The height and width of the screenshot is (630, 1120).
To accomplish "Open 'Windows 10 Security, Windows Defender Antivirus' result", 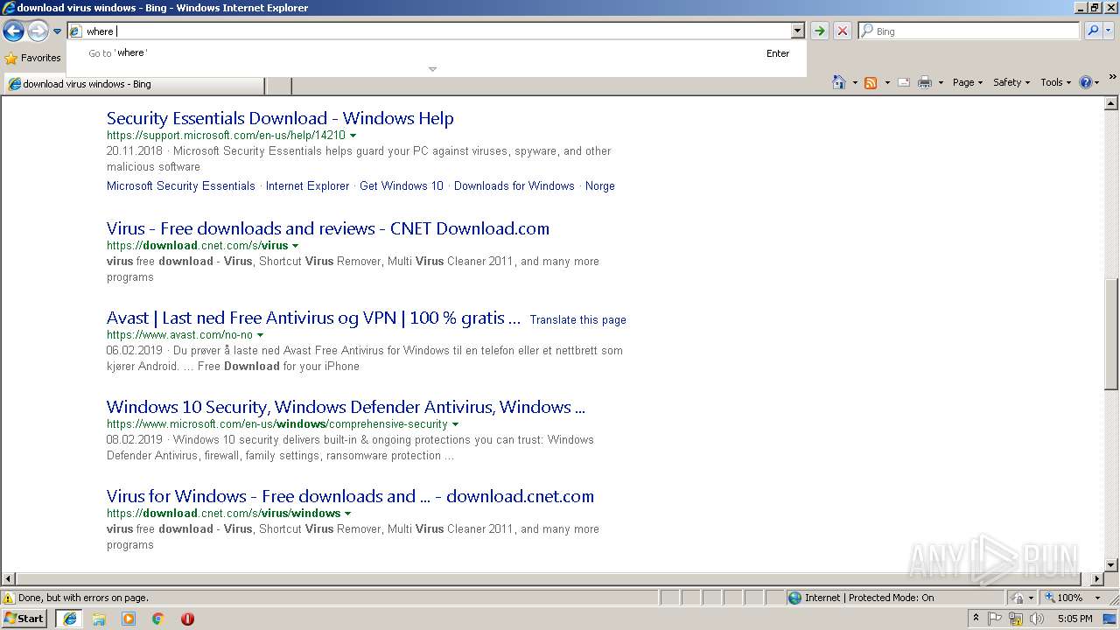I will [x=346, y=407].
